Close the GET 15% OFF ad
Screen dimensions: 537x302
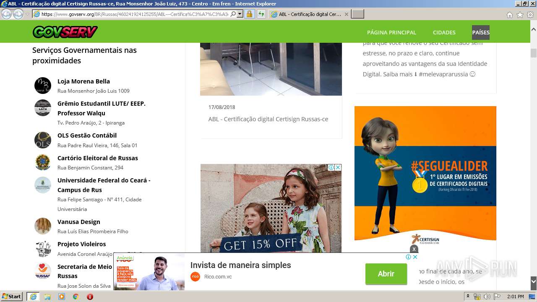coord(338,167)
